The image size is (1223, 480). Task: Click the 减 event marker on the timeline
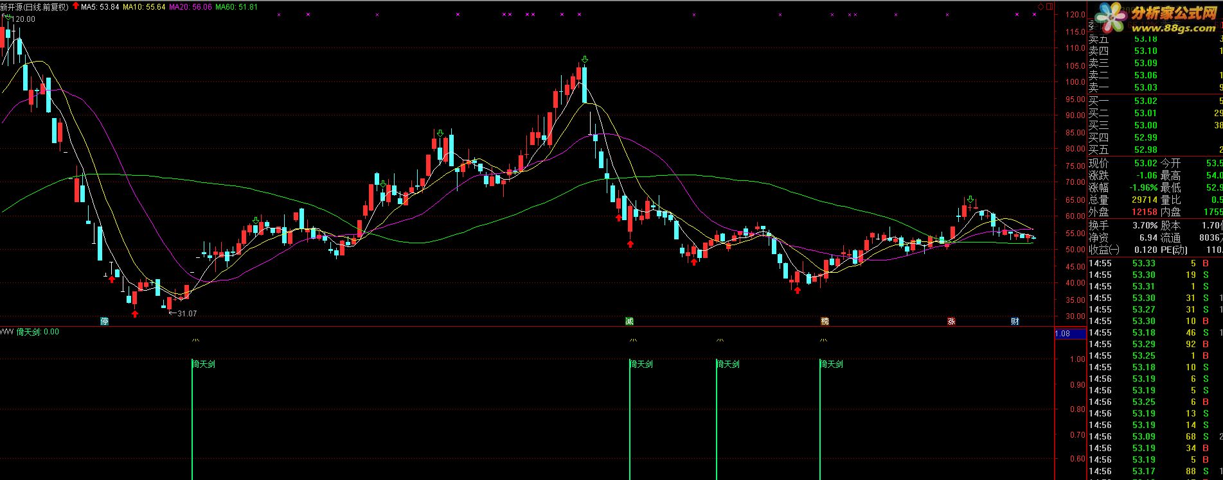pos(630,321)
